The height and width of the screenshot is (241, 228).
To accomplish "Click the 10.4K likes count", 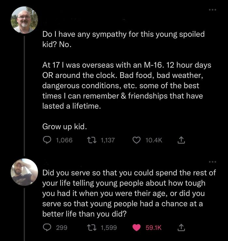I will 153,140.
